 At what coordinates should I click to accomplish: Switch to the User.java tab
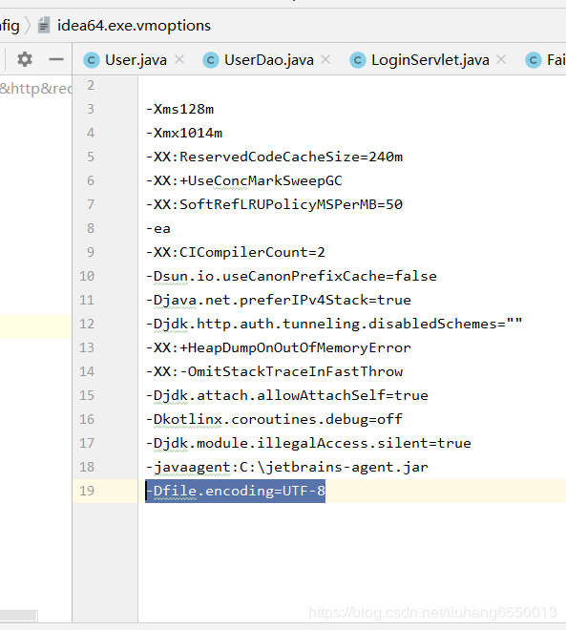point(136,60)
